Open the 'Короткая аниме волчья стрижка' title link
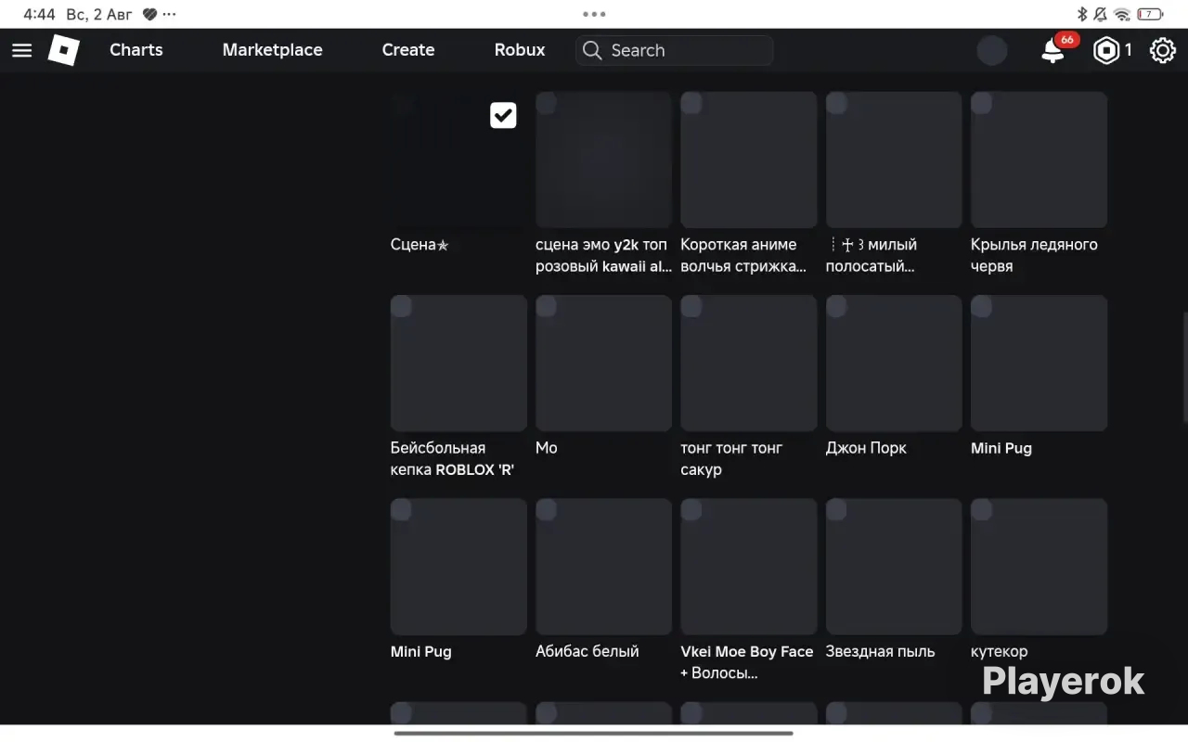This screenshot has width=1188, height=742. coord(743,255)
